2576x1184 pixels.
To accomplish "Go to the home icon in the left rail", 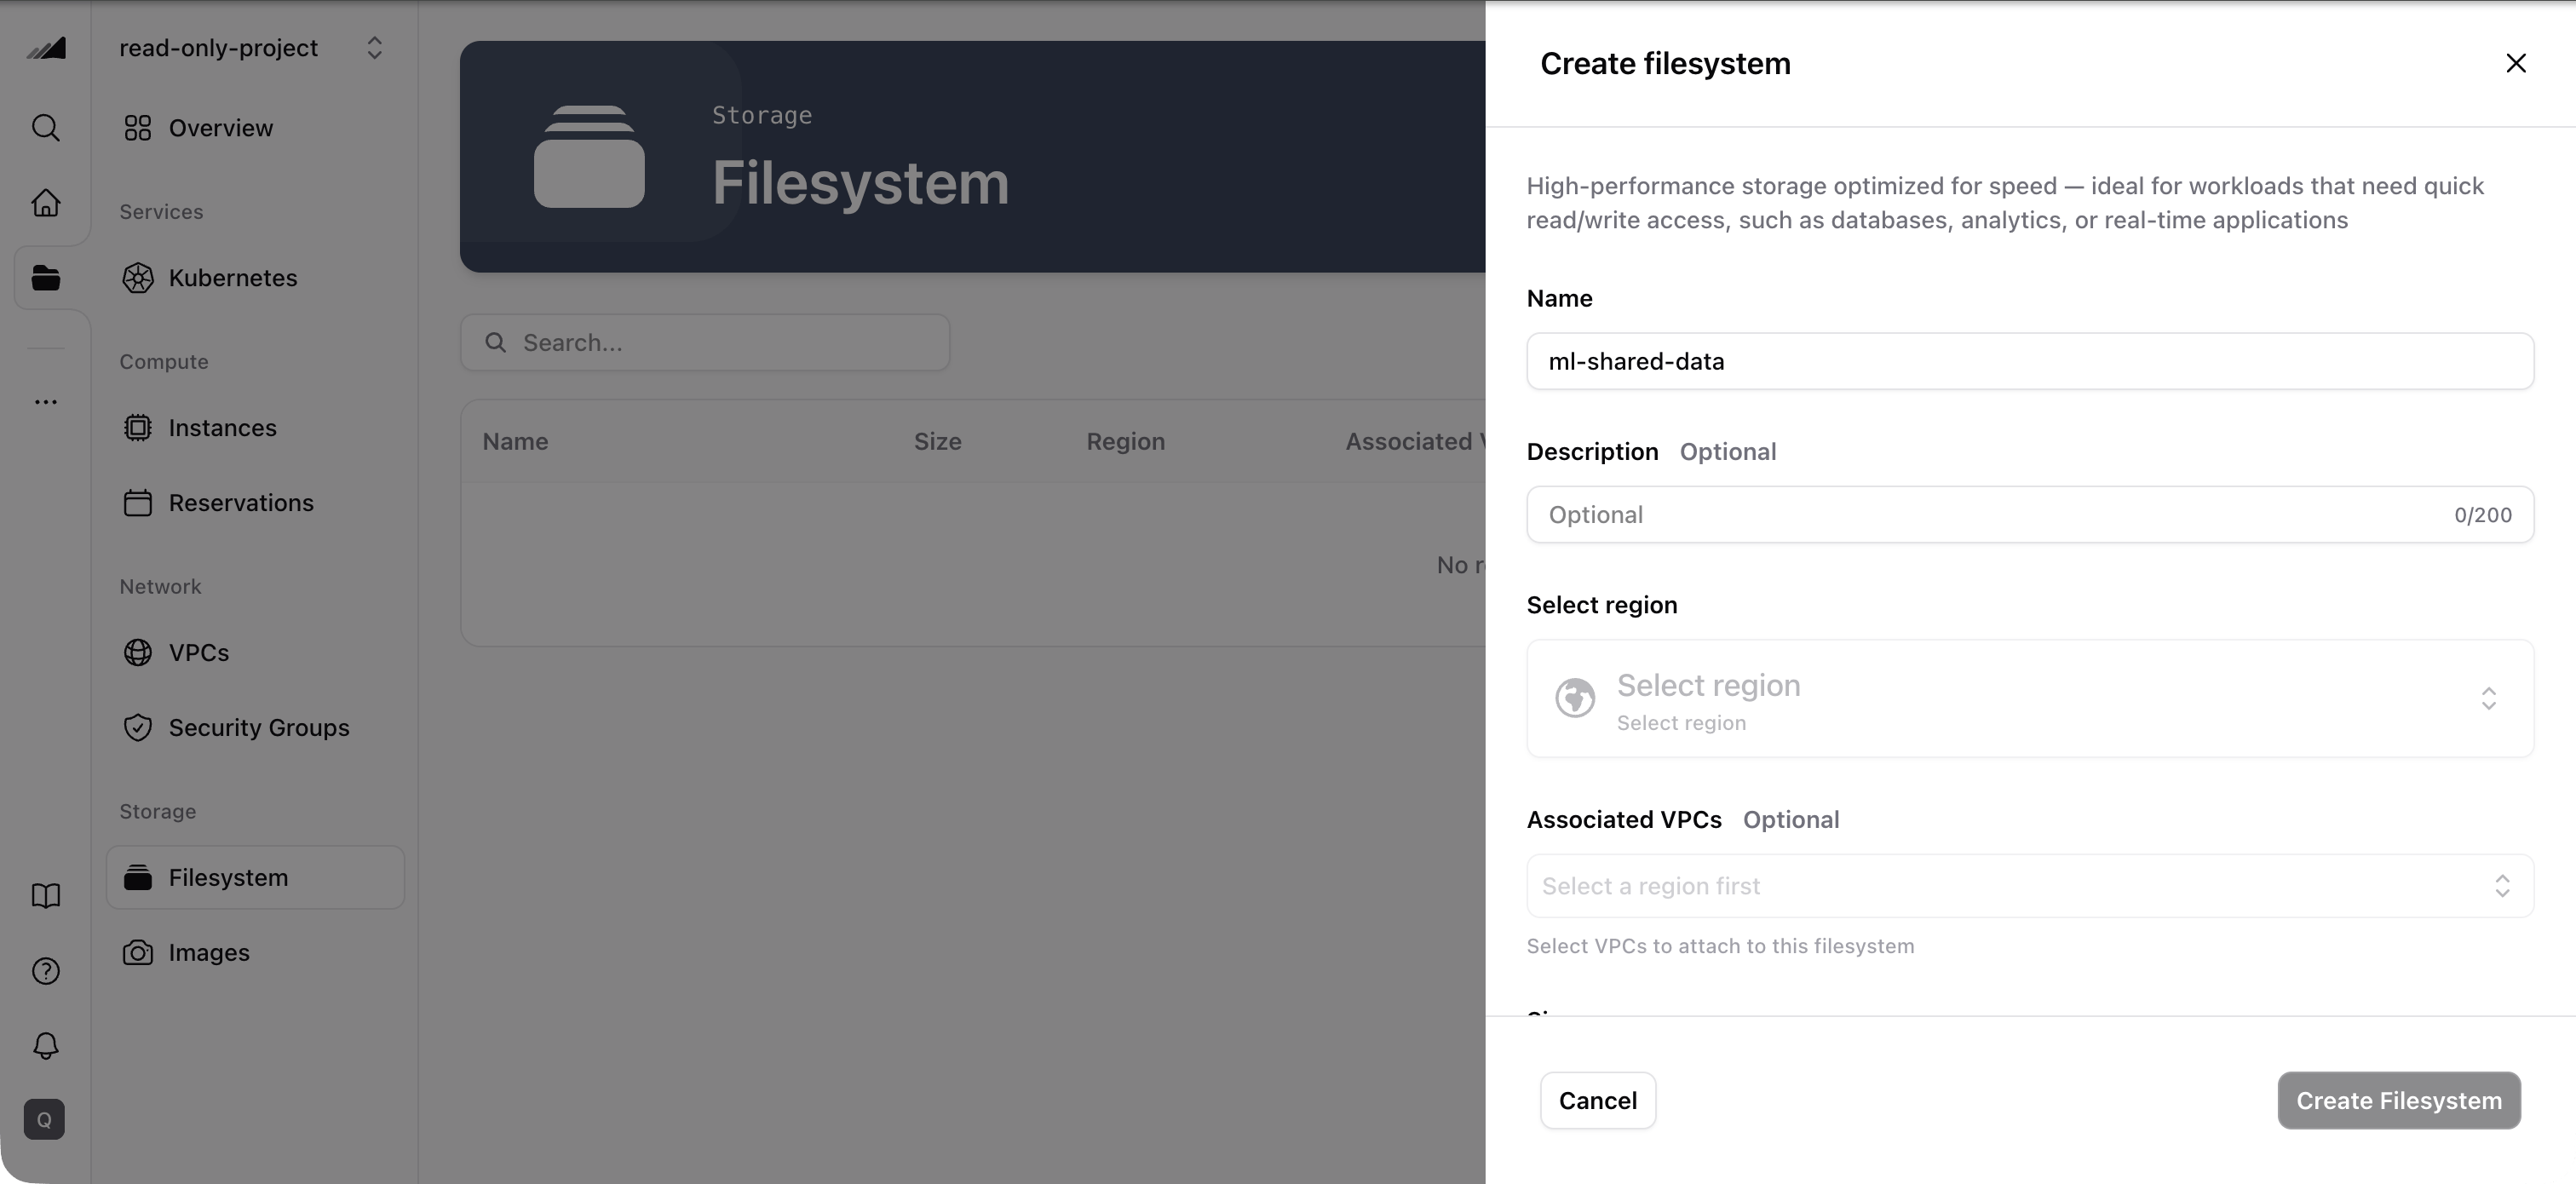I will point(46,202).
